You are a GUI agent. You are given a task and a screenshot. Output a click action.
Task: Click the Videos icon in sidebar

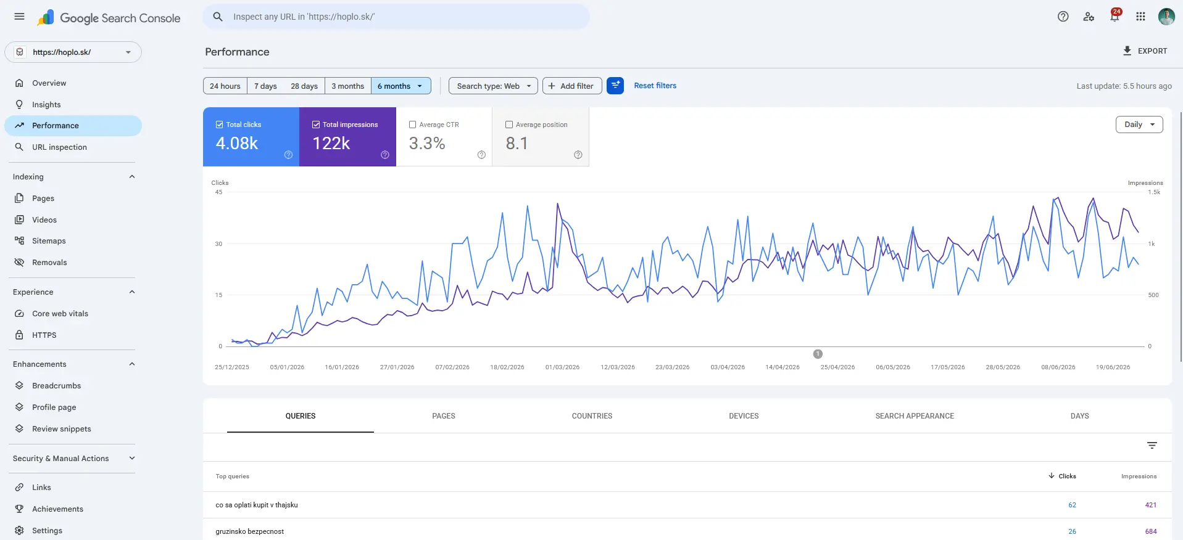point(19,219)
